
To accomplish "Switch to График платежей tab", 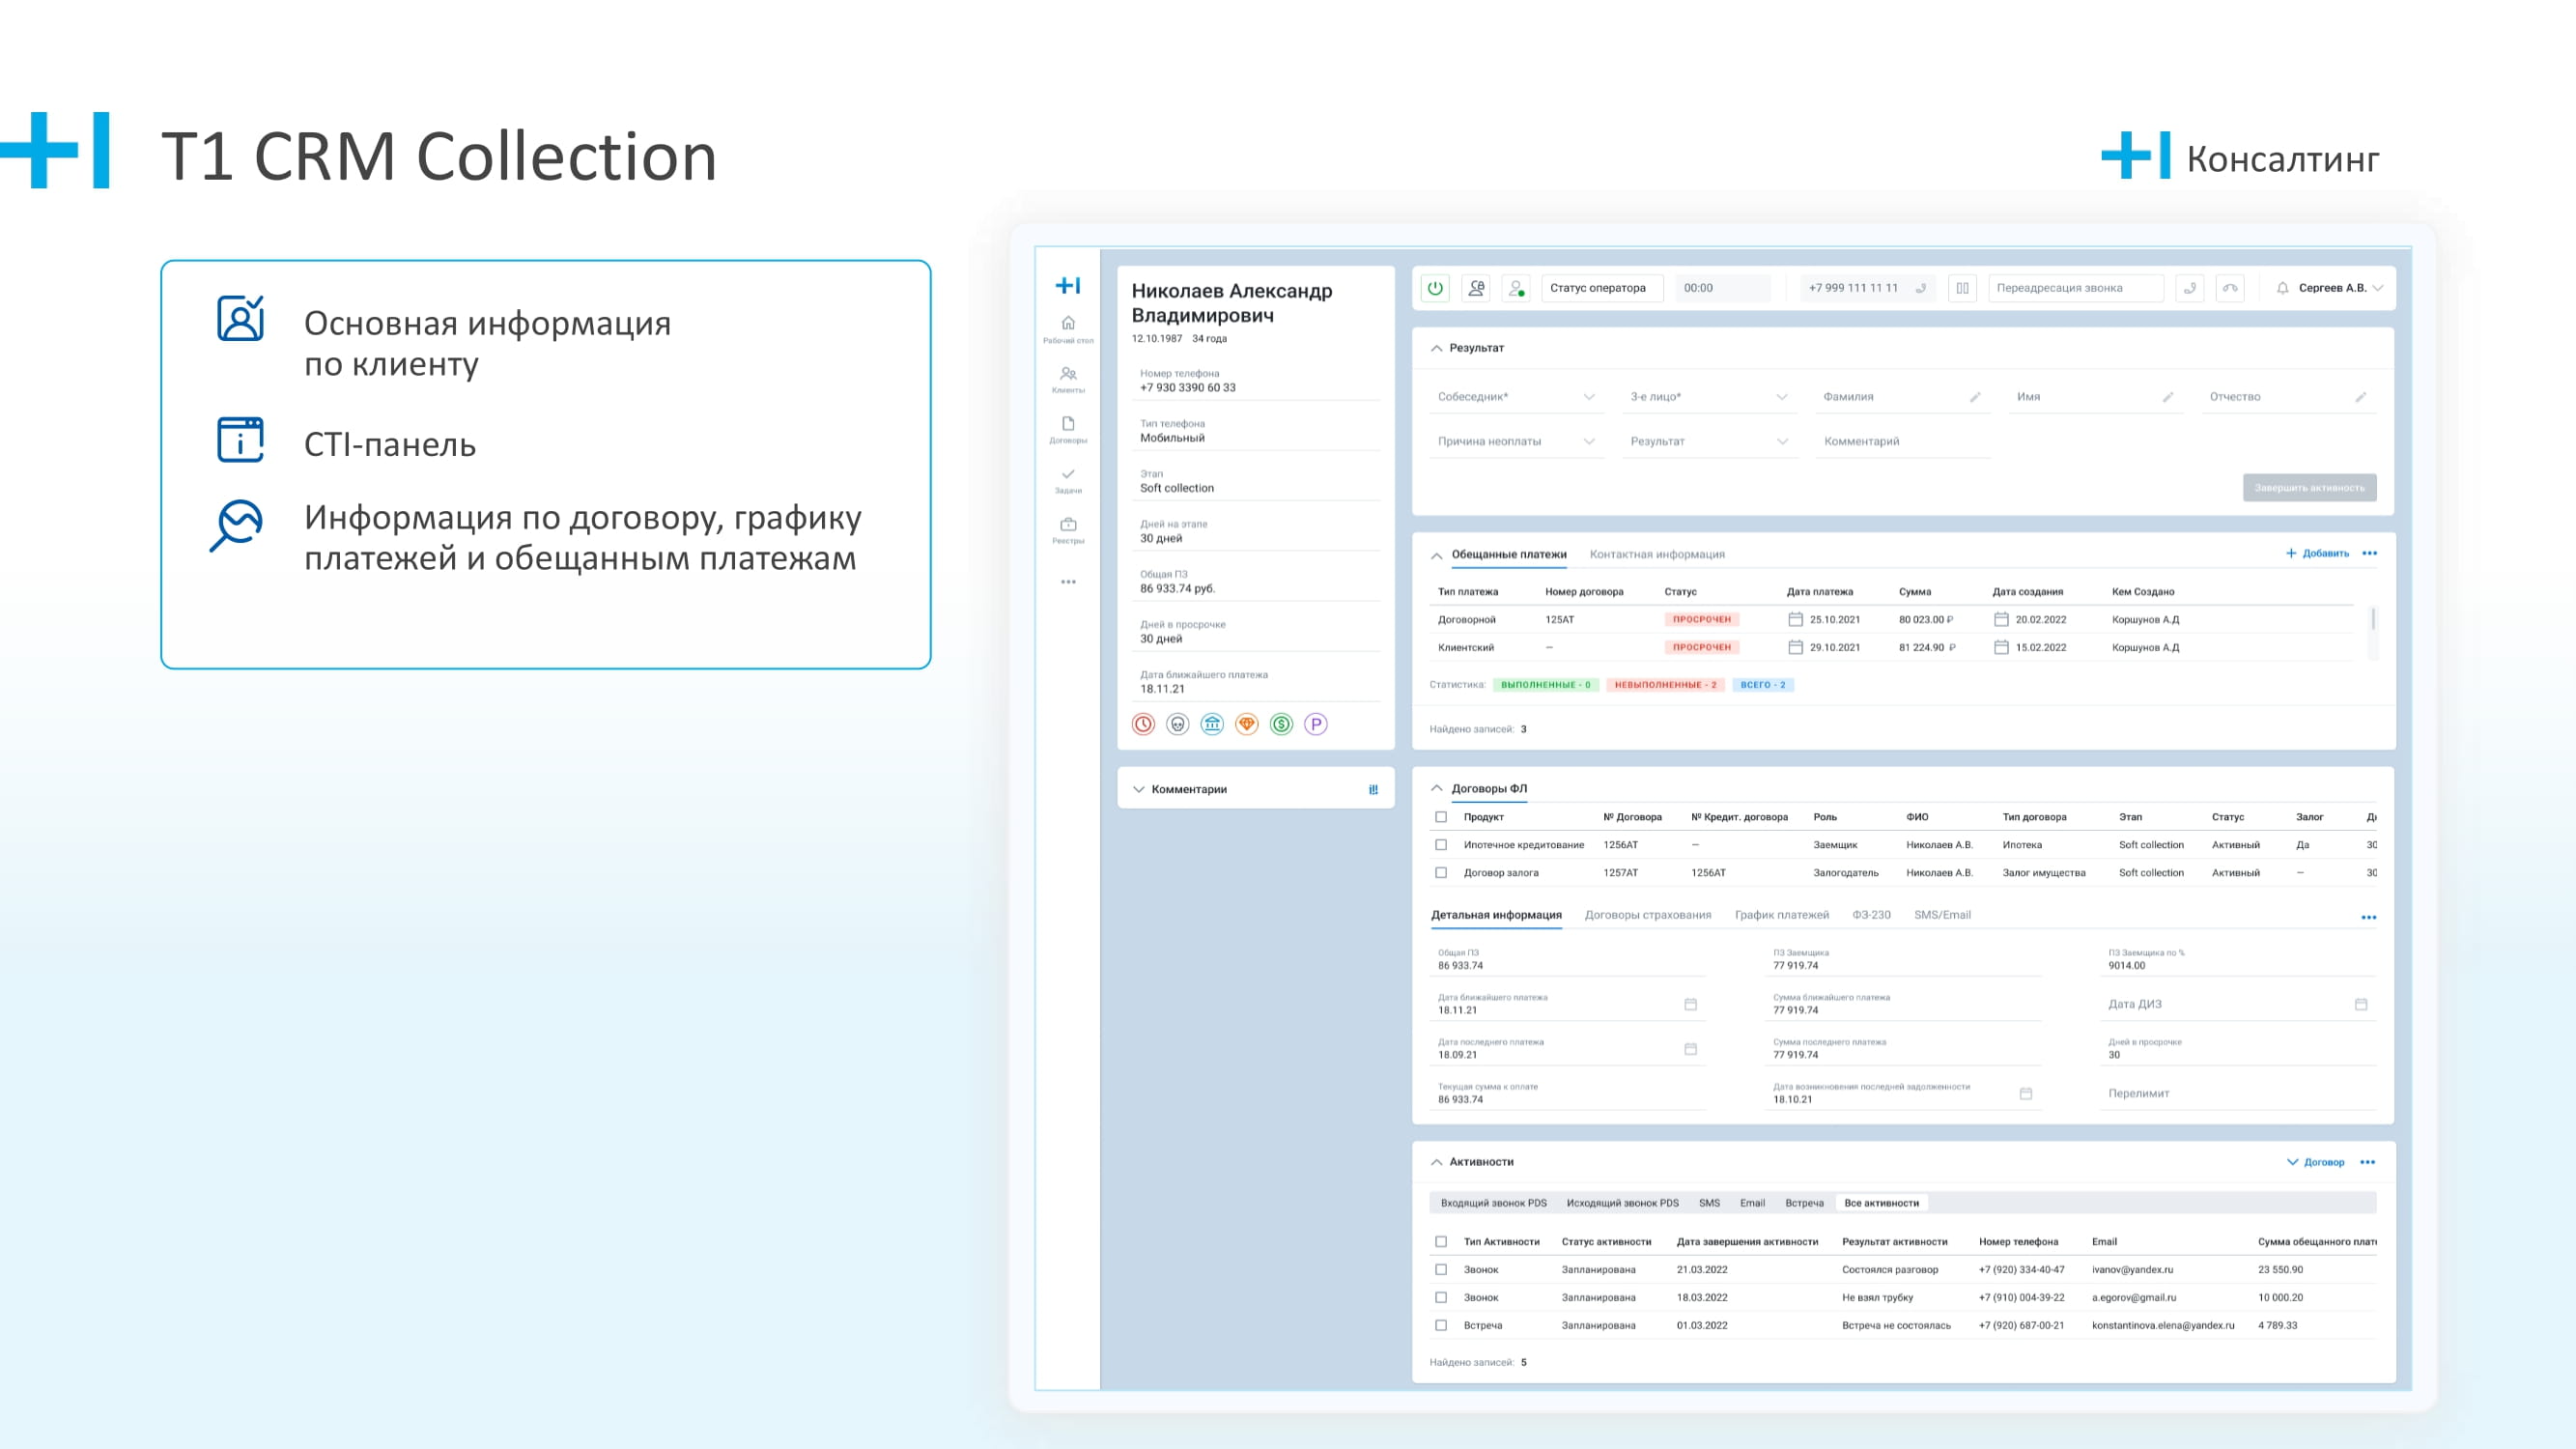I will (1781, 915).
